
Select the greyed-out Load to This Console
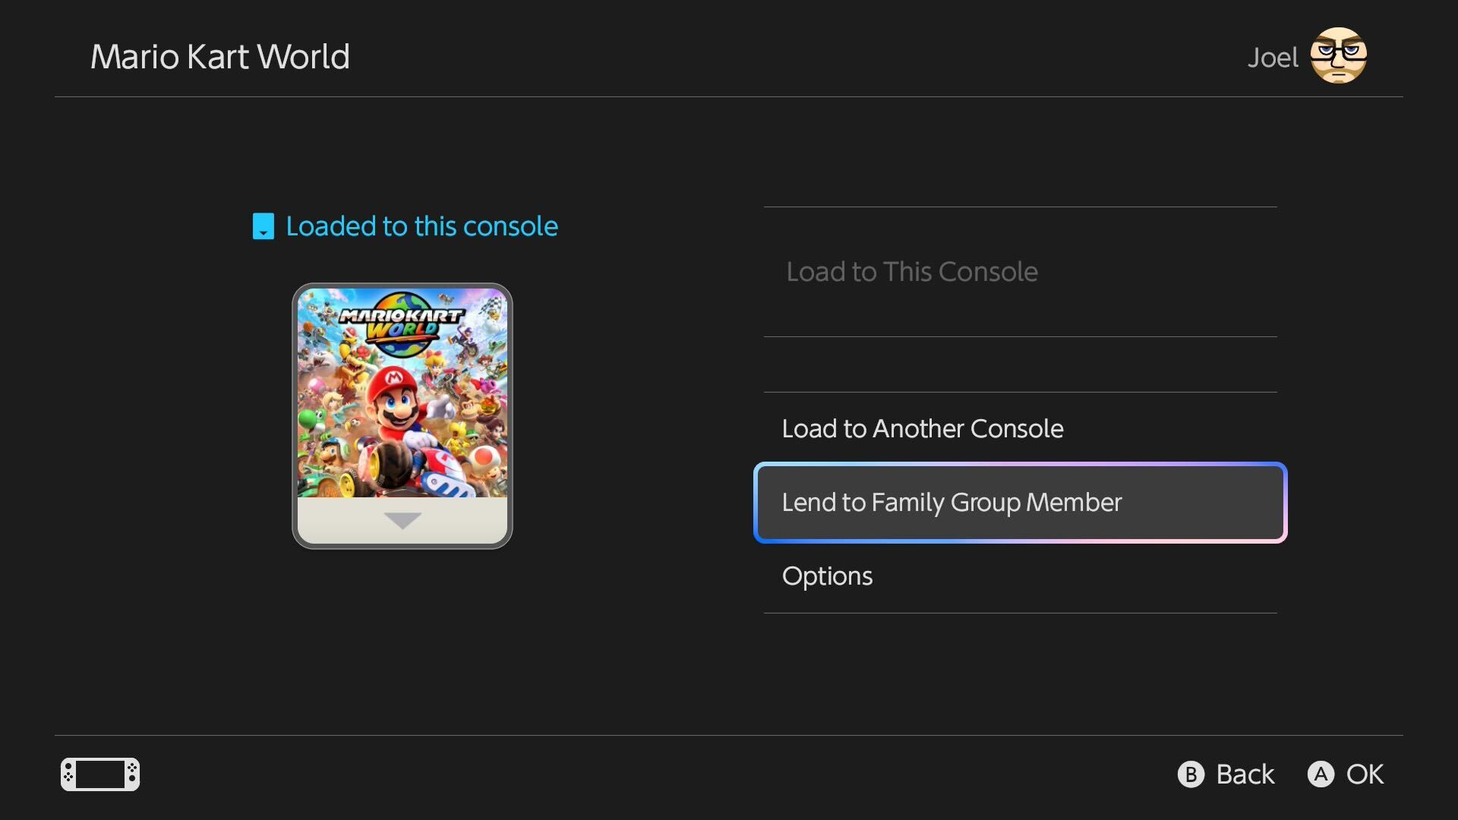tap(911, 272)
